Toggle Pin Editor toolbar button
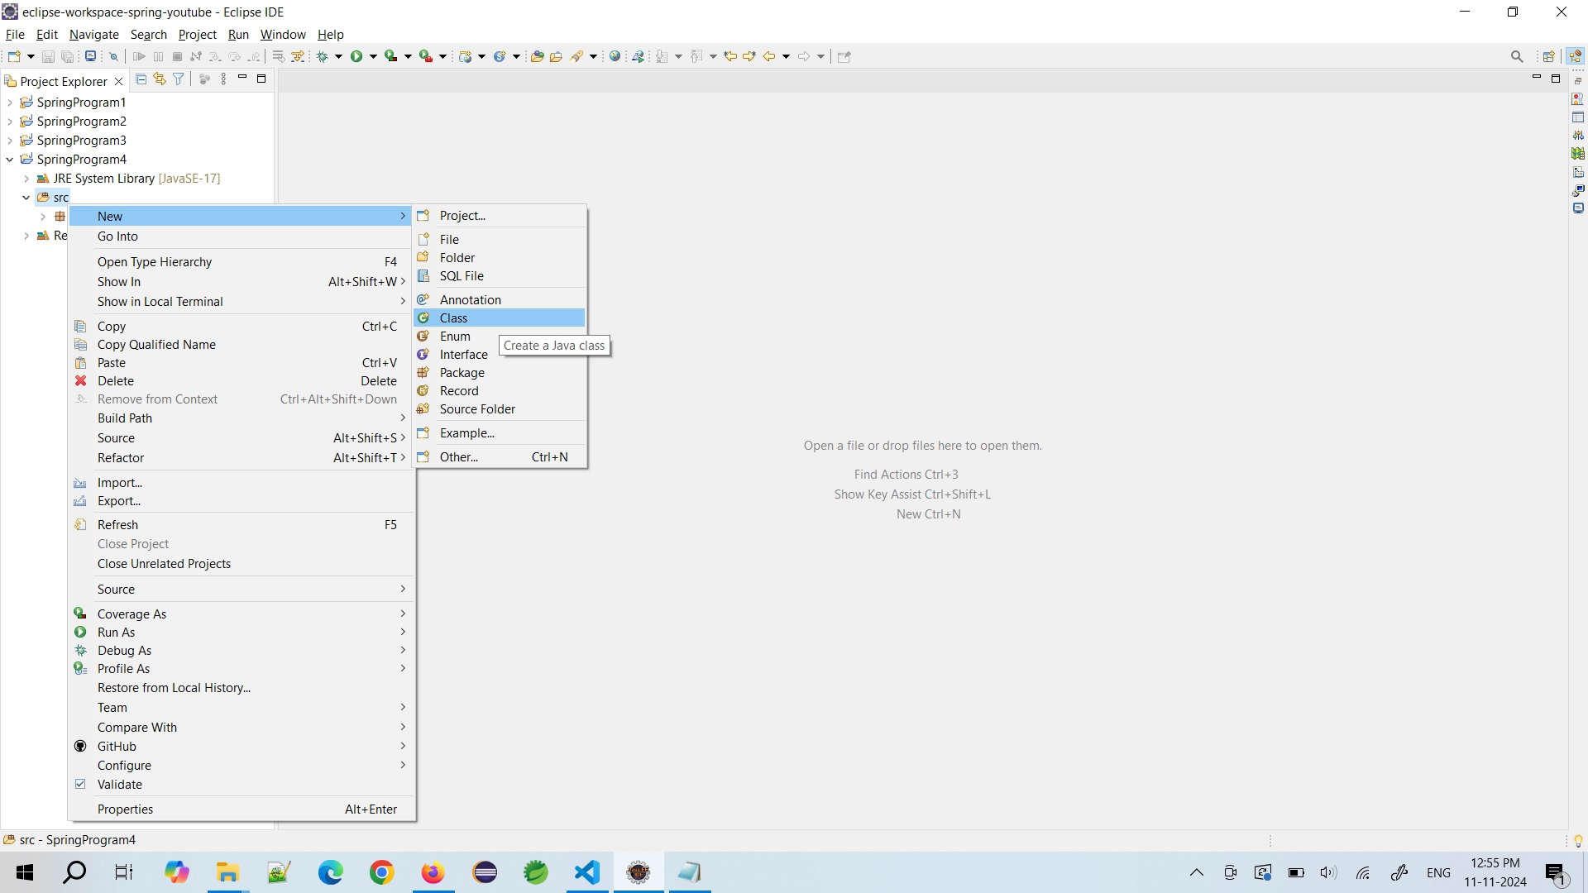Screen dimensions: 1588x893 point(844,56)
